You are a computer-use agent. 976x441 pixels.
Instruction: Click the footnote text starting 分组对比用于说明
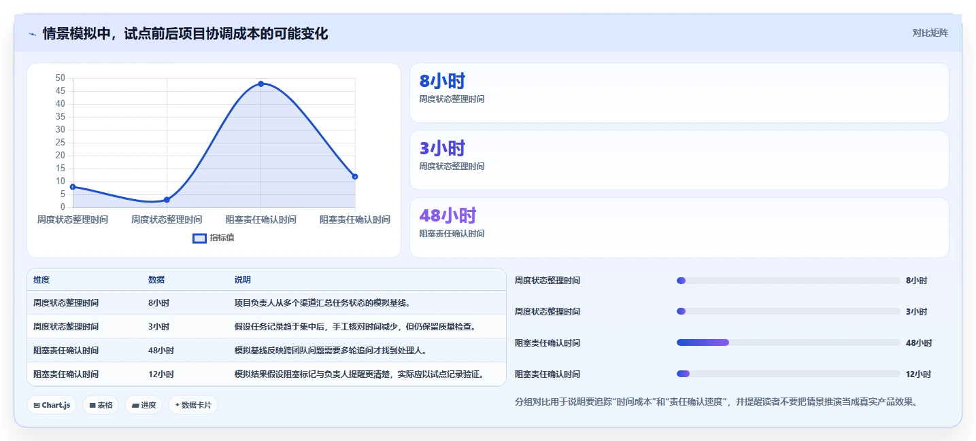coord(716,402)
